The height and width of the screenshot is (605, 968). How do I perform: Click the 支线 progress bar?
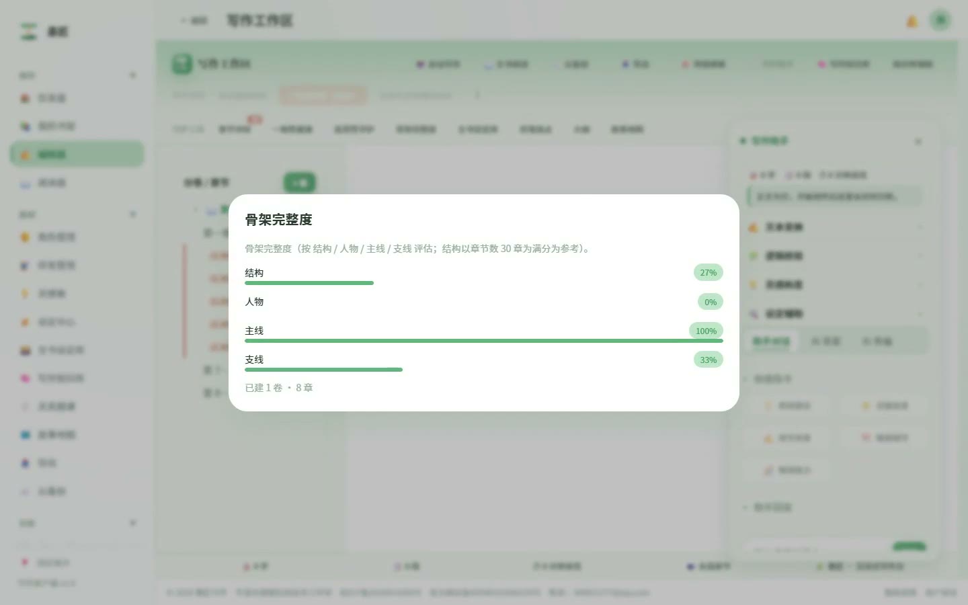tap(323, 370)
